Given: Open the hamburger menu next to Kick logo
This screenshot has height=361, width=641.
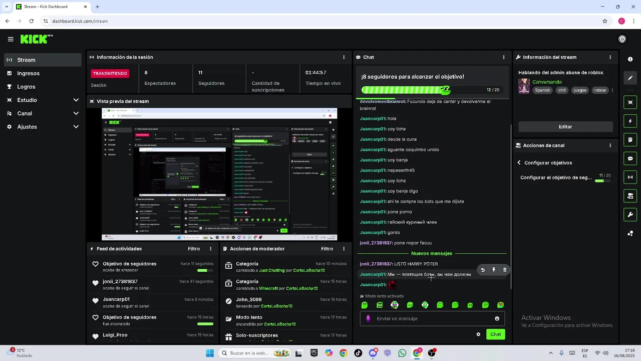Looking at the screenshot, I should [x=11, y=39].
